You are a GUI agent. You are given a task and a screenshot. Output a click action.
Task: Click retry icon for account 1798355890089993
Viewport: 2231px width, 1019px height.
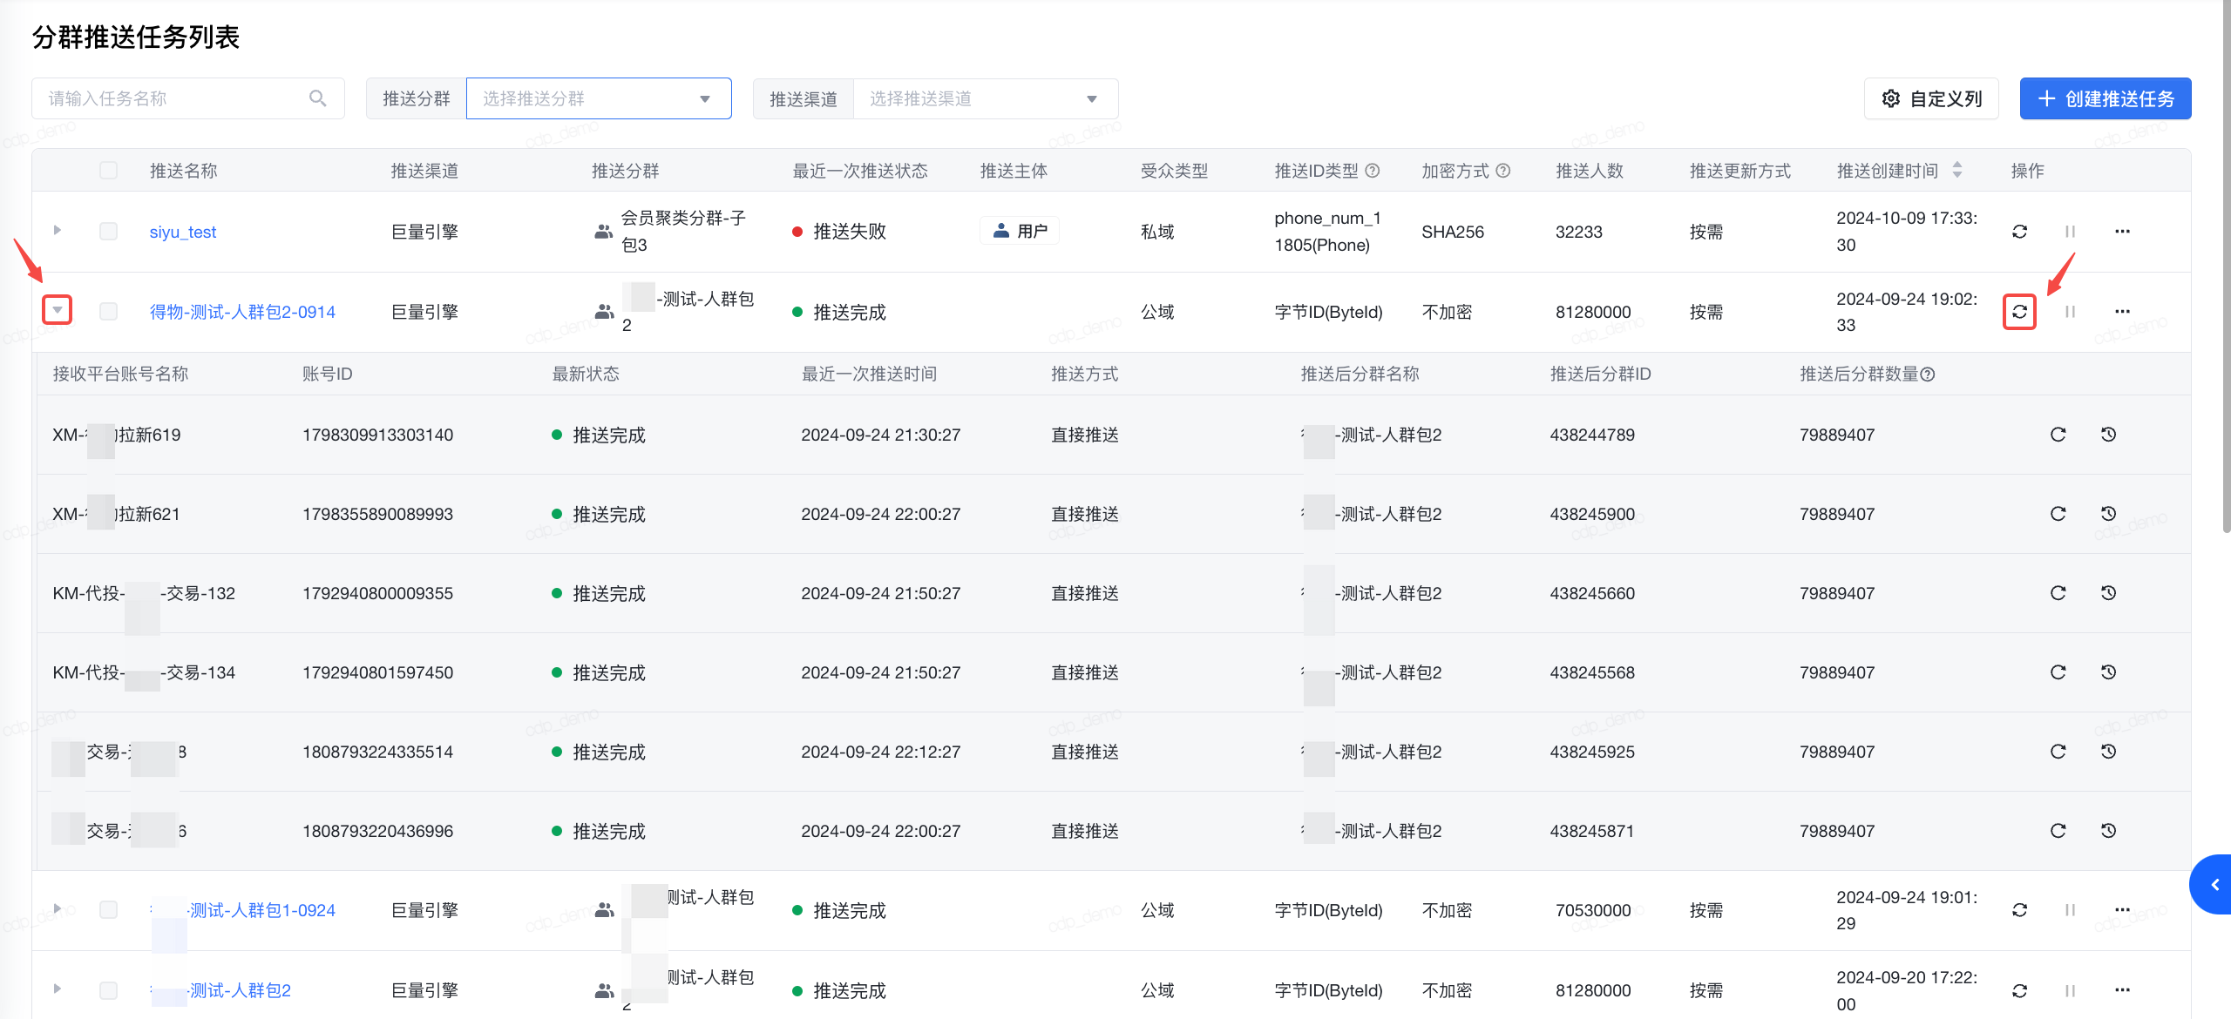[x=2058, y=514]
